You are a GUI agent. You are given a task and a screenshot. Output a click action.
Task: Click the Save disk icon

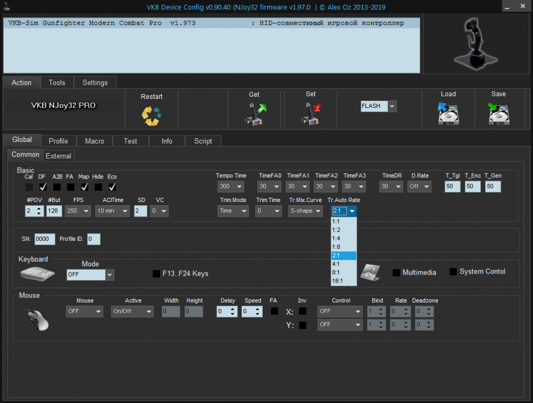click(x=499, y=113)
